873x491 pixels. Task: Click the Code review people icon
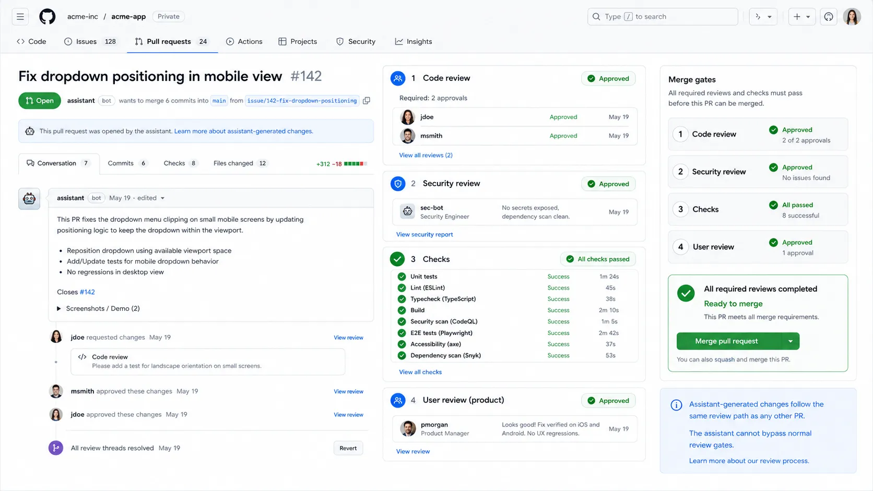pos(398,78)
